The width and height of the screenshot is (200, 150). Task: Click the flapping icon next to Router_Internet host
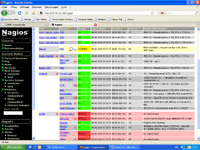(57, 56)
